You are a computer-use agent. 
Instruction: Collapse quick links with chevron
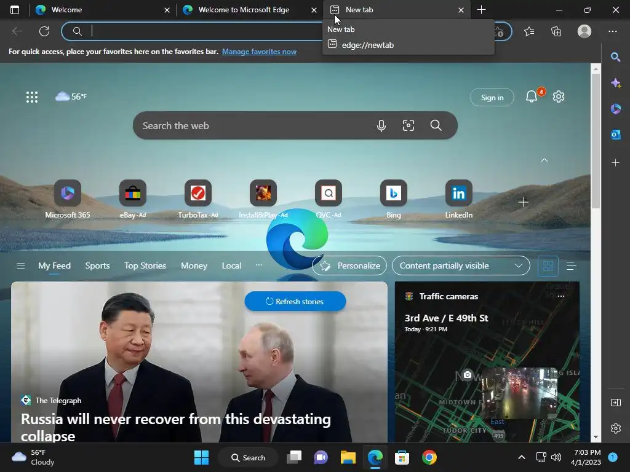544,160
